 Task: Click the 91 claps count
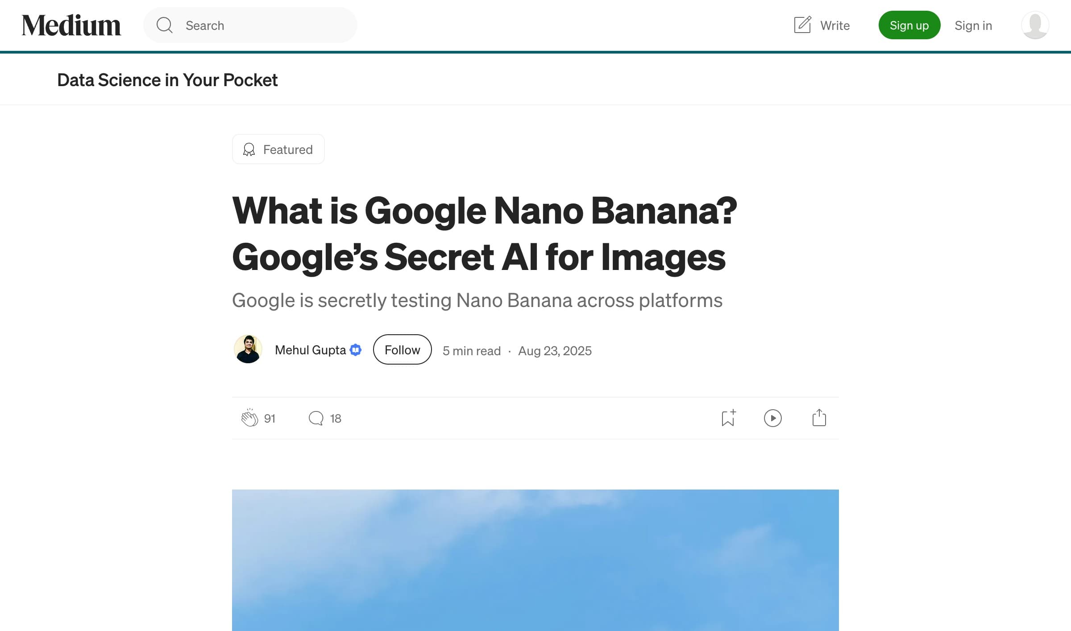click(x=270, y=418)
